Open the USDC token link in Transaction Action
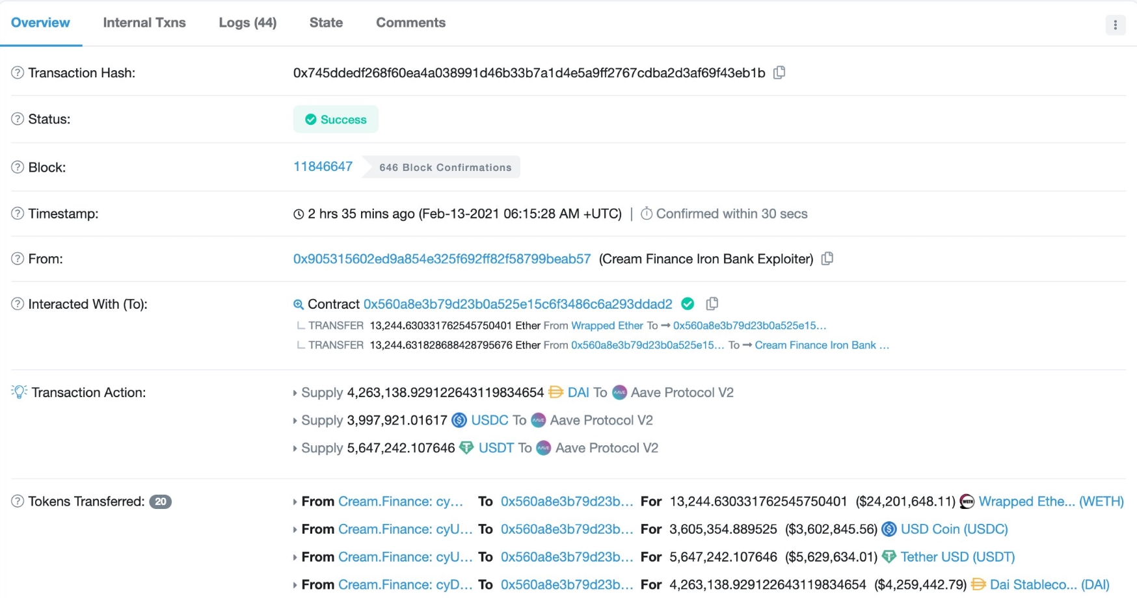1137x598 pixels. tap(490, 420)
